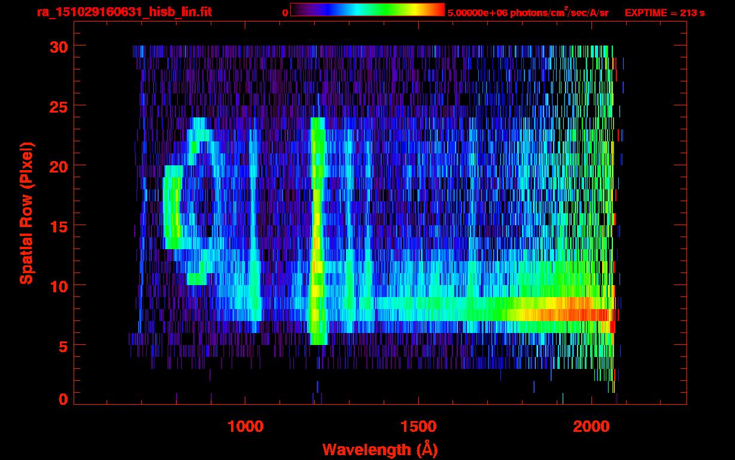The image size is (735, 460).
Task: Click the y-axis tick label 20
Action: 58,166
